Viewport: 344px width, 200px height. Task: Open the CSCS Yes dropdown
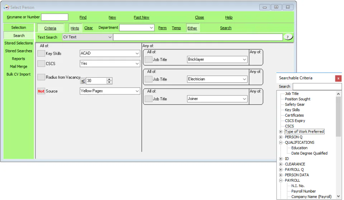coord(137,64)
